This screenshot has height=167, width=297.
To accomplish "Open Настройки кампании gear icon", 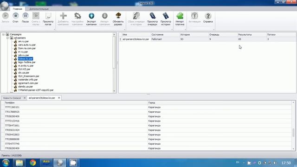I will (77, 16).
